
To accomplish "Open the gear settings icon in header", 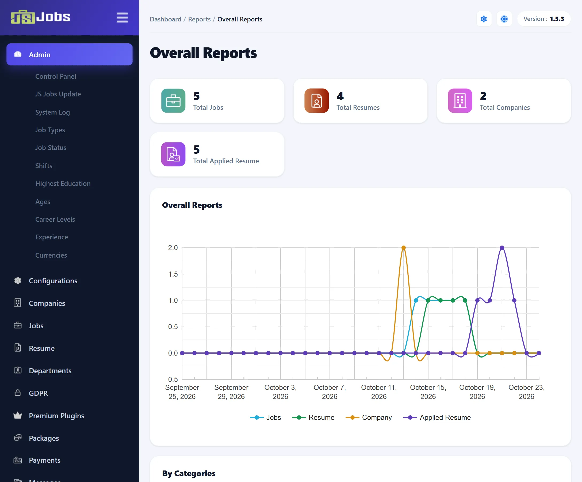I will (484, 19).
